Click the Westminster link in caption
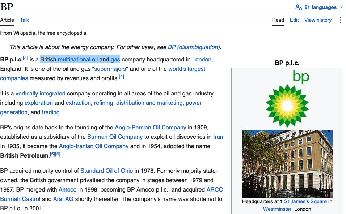The width and height of the screenshot is (346, 214). [x=277, y=209]
